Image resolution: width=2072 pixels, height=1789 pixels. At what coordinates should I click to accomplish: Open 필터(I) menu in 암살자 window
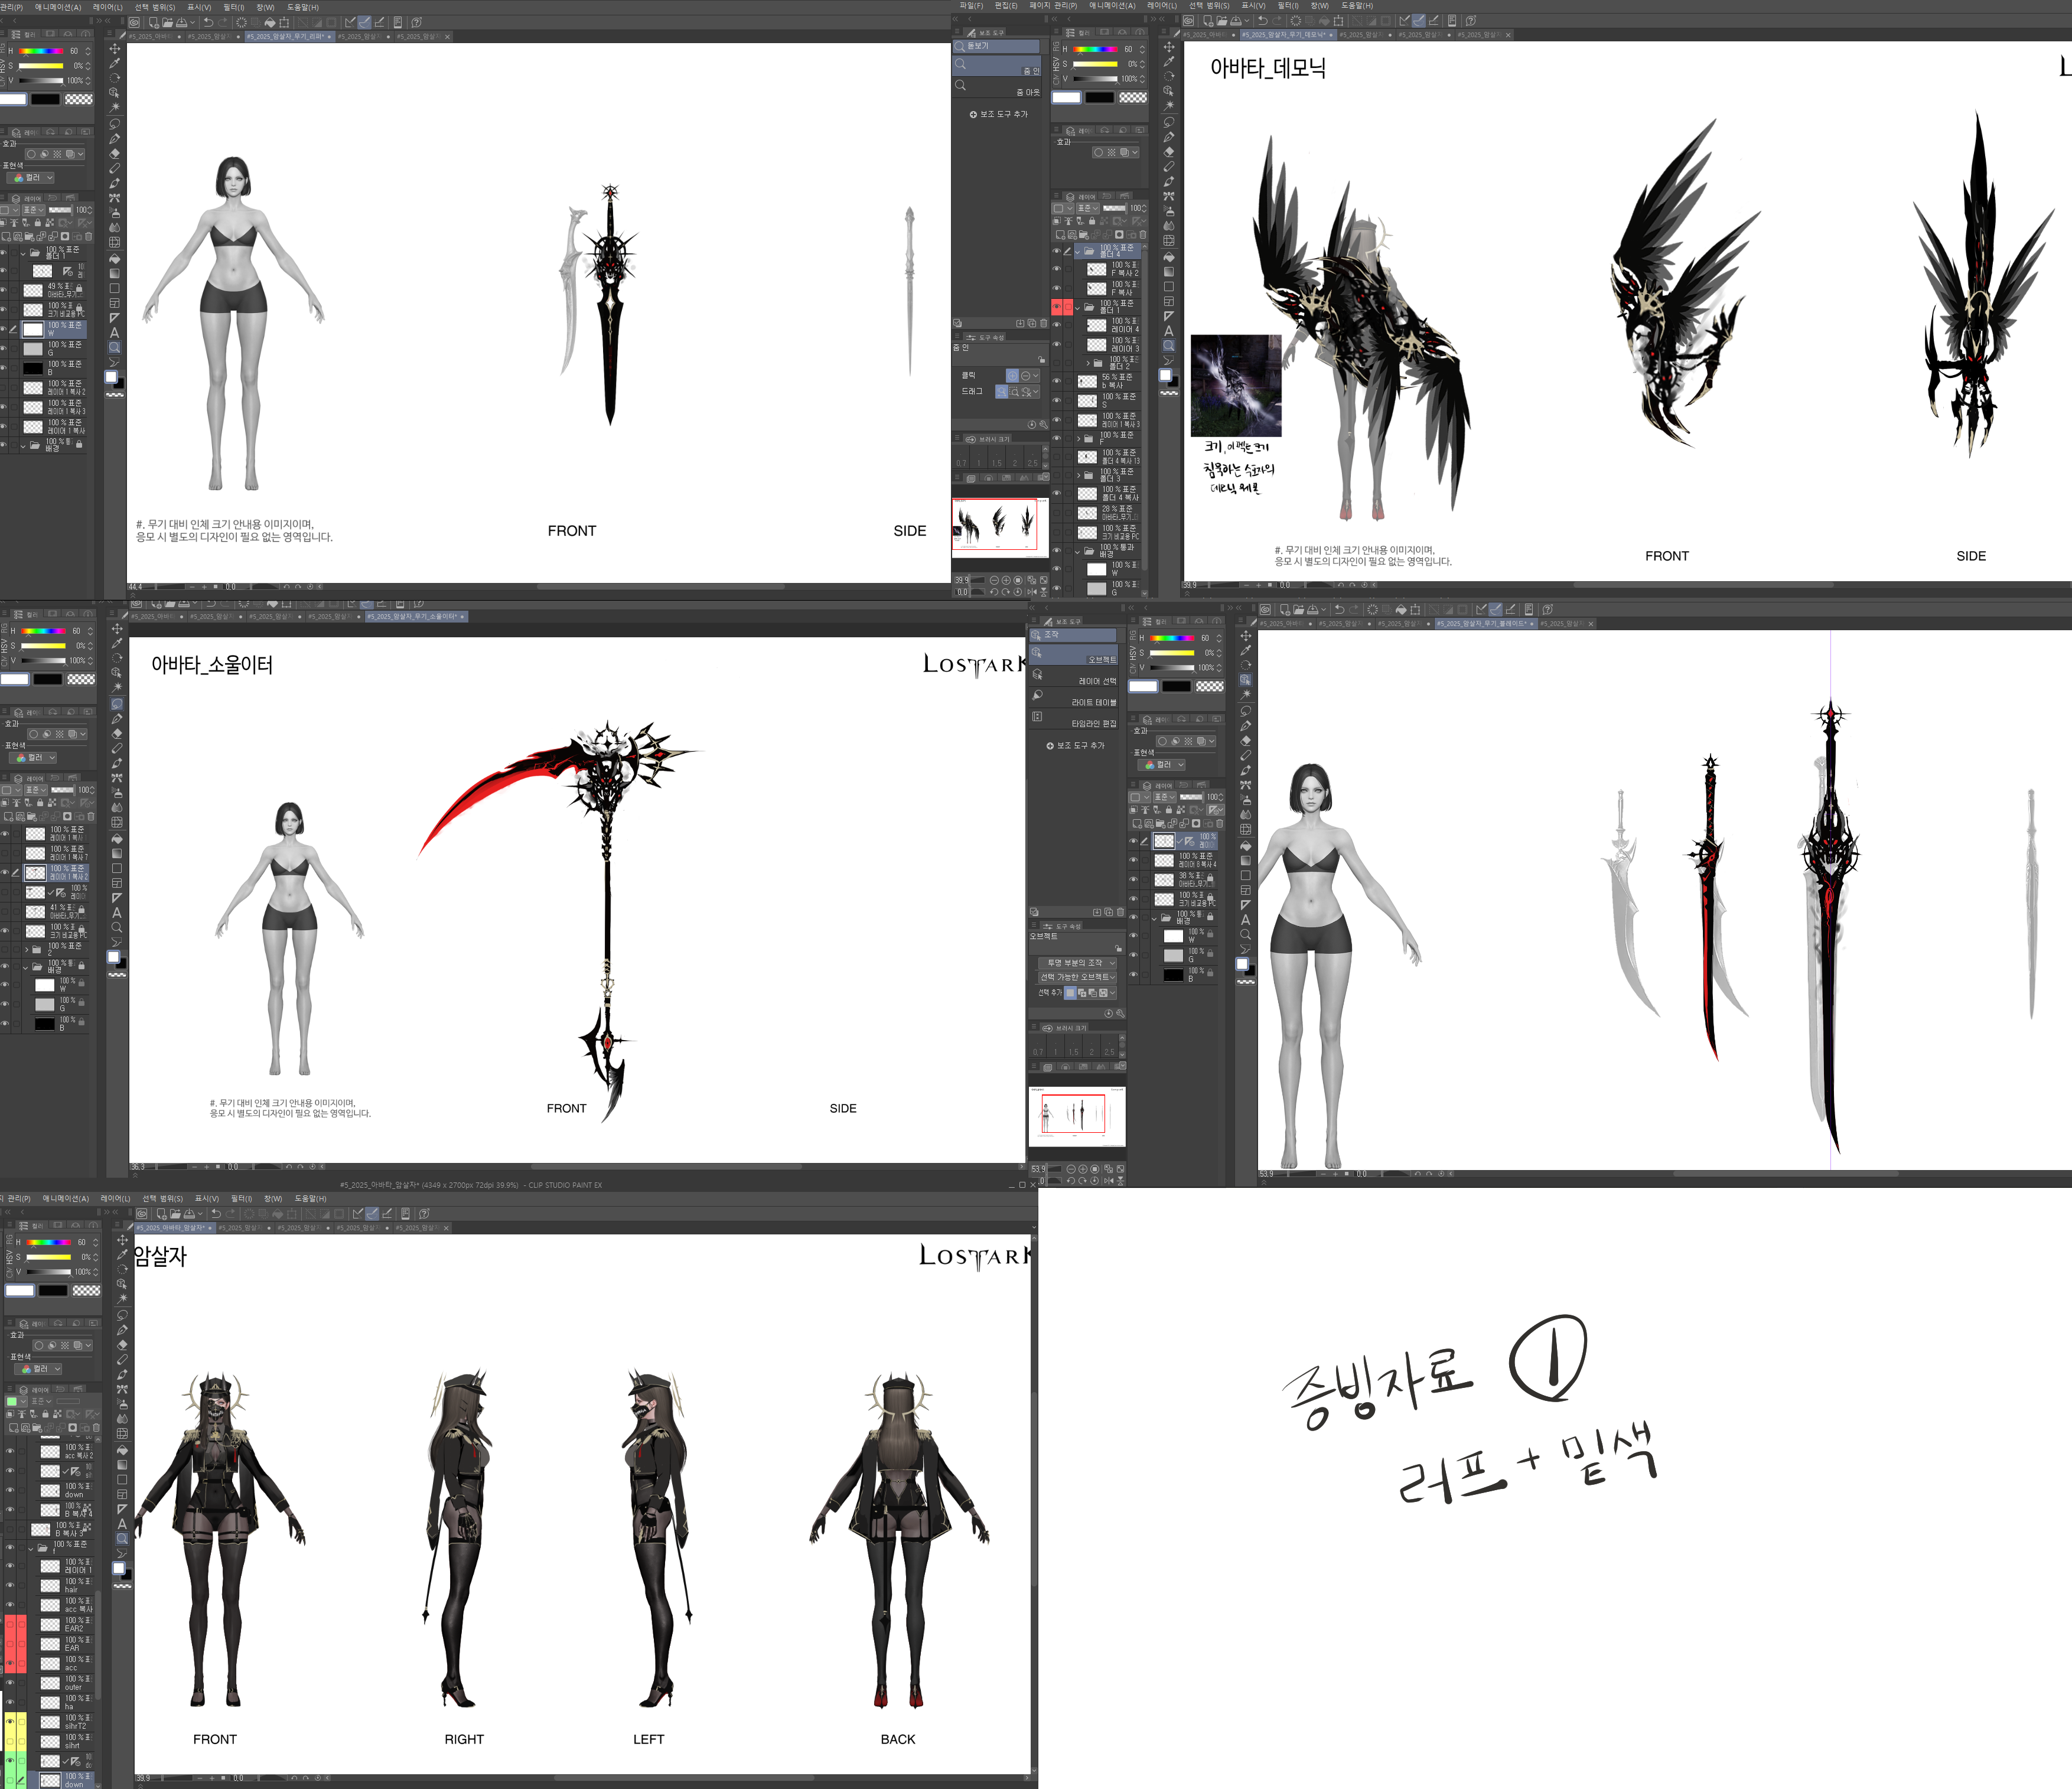(x=241, y=1198)
